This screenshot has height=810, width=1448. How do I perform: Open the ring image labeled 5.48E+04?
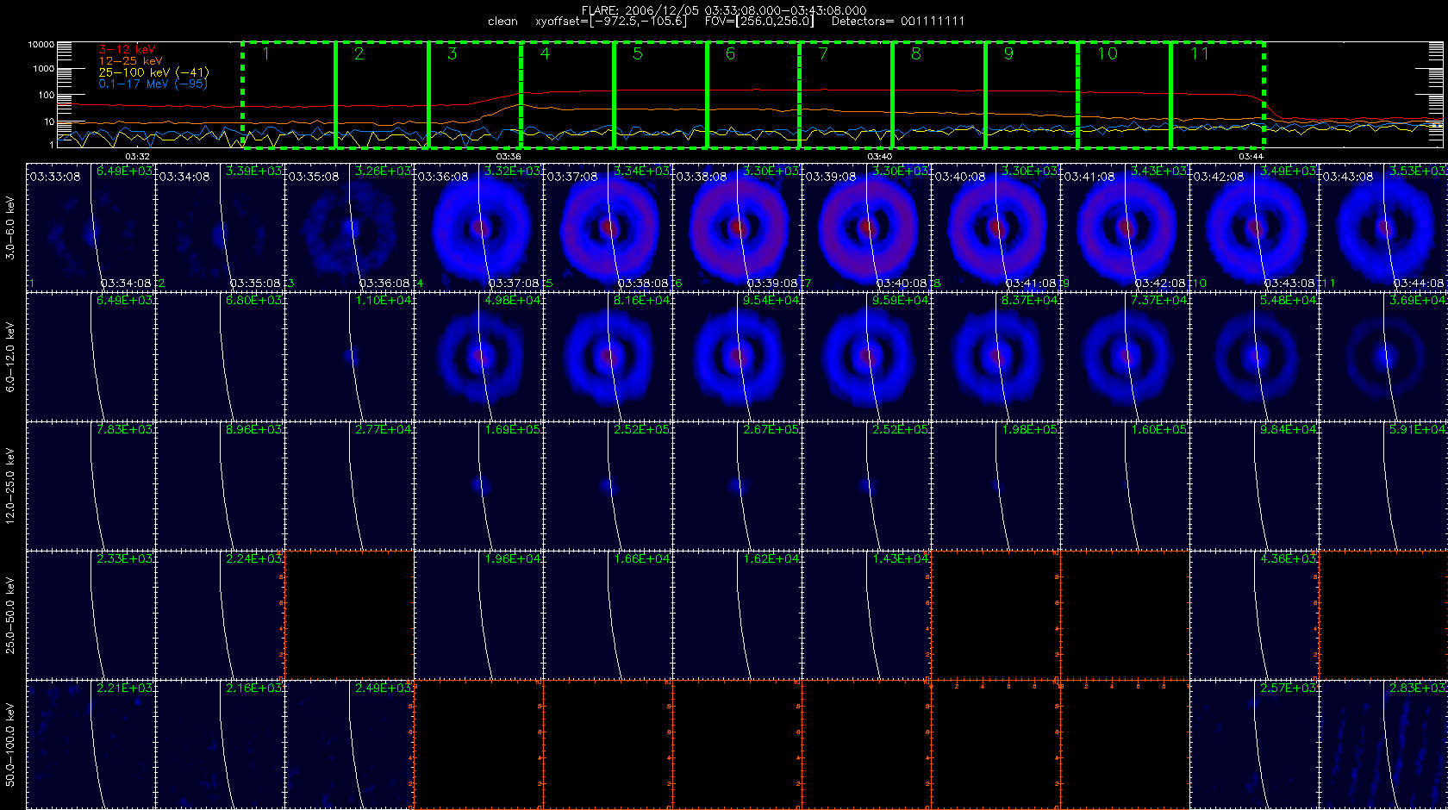point(1254,357)
